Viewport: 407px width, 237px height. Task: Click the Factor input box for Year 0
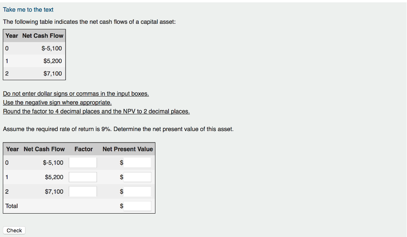[83, 162]
